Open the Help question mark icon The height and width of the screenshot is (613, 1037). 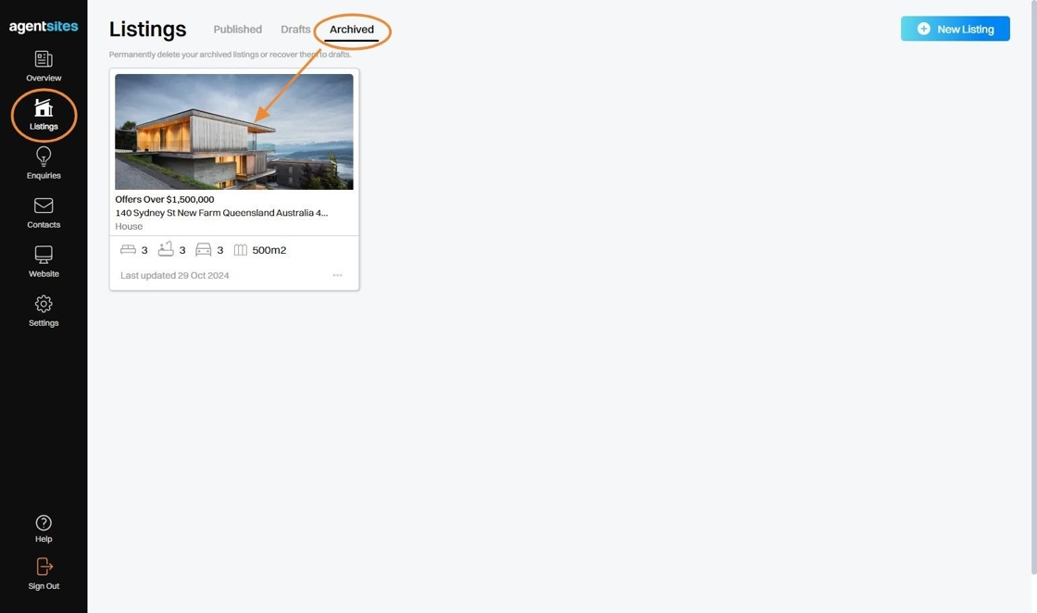point(44,523)
